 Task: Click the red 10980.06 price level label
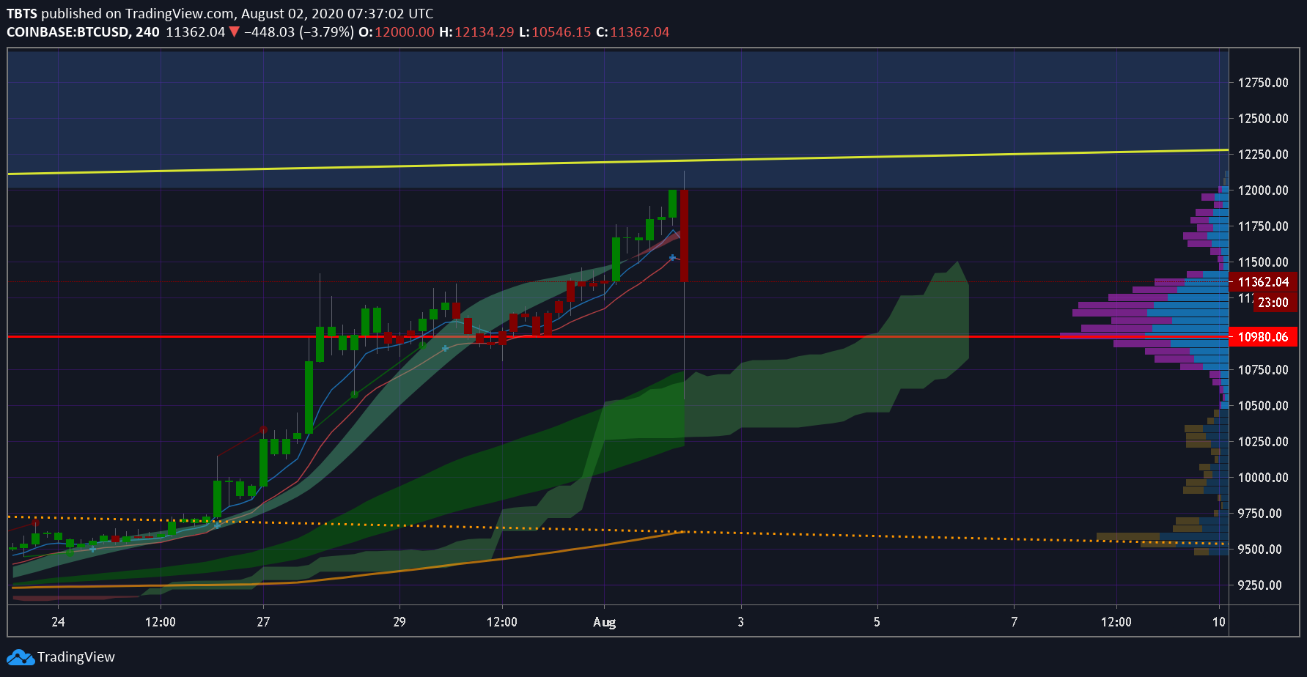point(1263,337)
